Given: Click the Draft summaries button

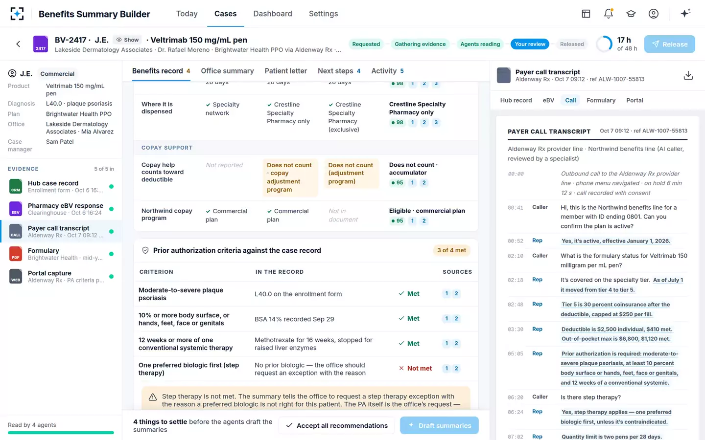Looking at the screenshot, I should click(439, 426).
